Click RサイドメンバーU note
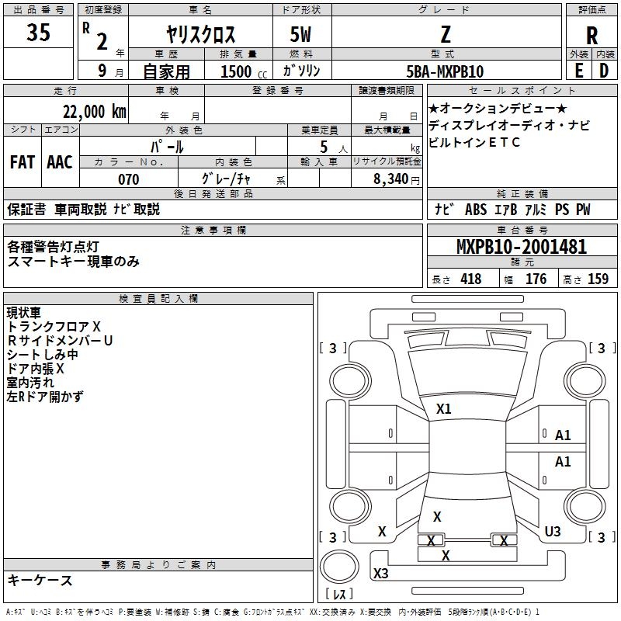The image size is (621, 621). [x=60, y=341]
